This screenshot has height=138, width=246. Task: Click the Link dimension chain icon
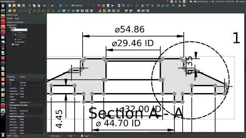[x=53, y=11]
